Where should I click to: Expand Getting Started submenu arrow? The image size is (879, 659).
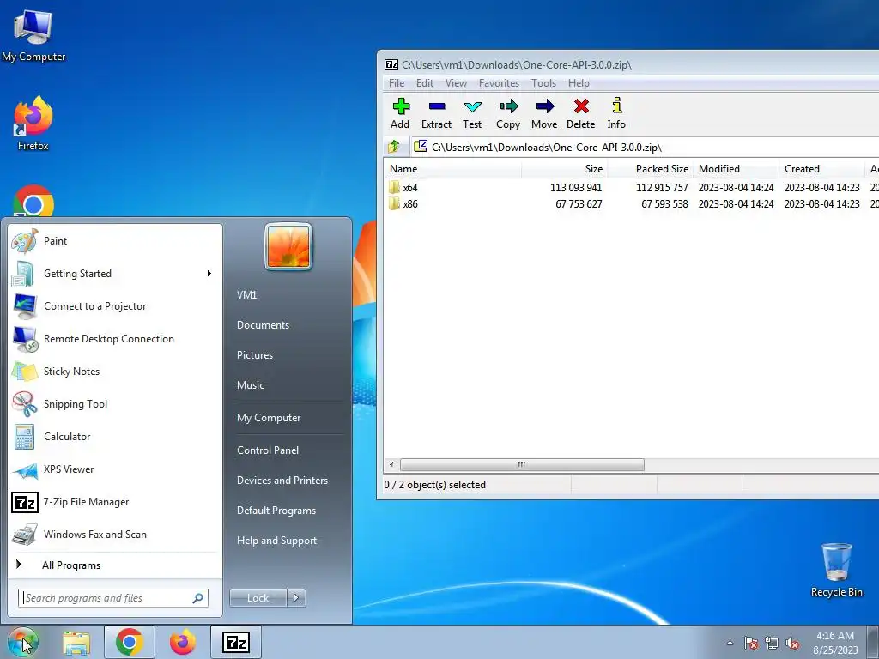(209, 274)
